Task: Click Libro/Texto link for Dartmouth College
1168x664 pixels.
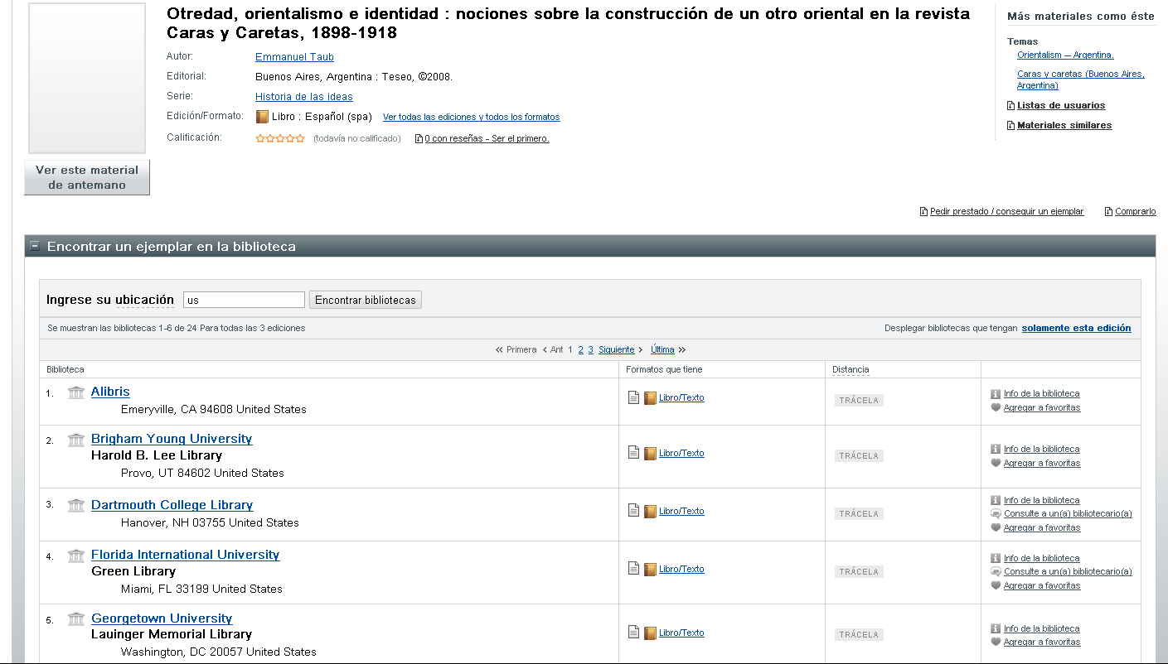Action: click(681, 512)
